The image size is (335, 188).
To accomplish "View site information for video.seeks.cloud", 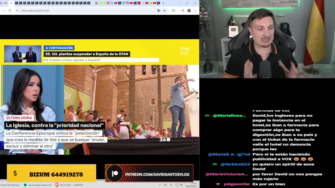I will pyautogui.click(x=17, y=10).
